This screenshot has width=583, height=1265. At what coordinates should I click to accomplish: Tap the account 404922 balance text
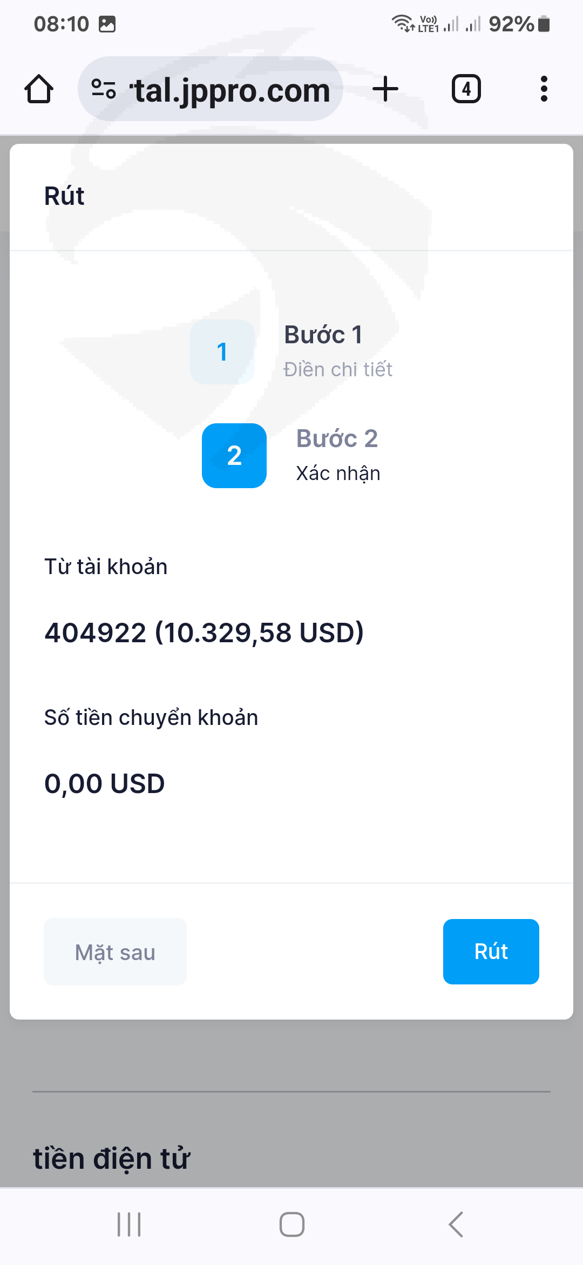click(x=204, y=632)
